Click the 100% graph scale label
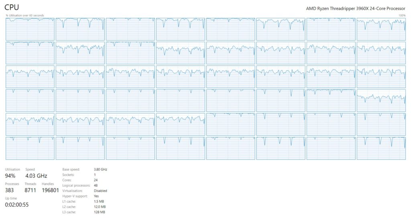 tap(402, 16)
